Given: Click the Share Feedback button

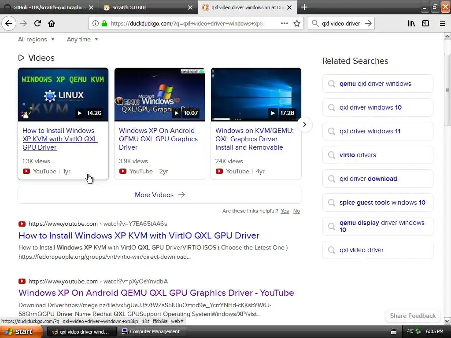Looking at the screenshot, I should coord(413,316).
